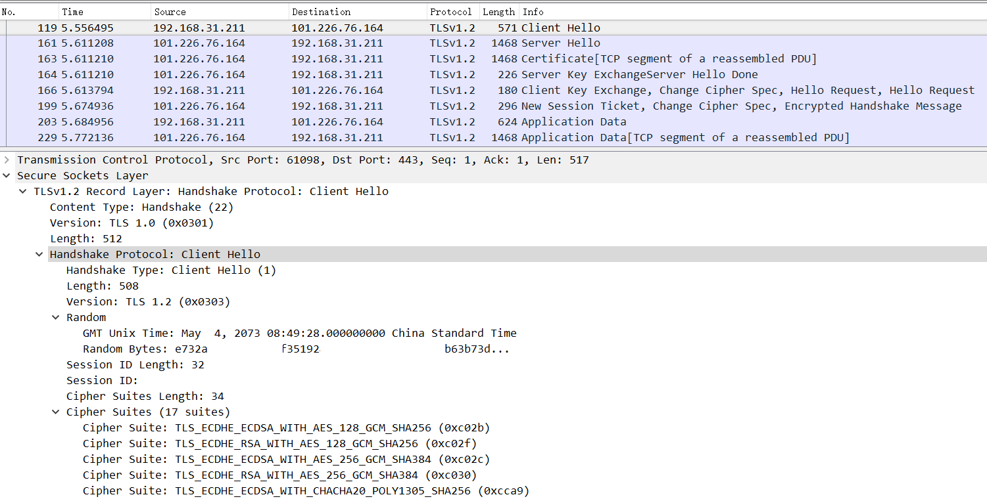Screen dimensions: 987x499
Task: Select the Content Type: Handshake field
Action: click(x=148, y=207)
